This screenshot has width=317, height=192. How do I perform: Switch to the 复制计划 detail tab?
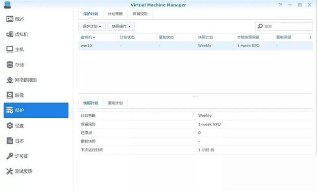[x=115, y=103]
